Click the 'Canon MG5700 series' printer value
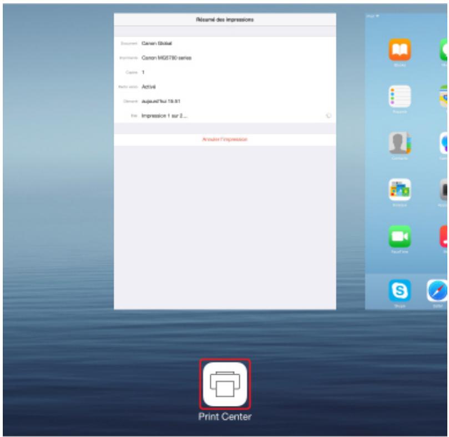The height and width of the screenshot is (437, 449). [x=167, y=58]
